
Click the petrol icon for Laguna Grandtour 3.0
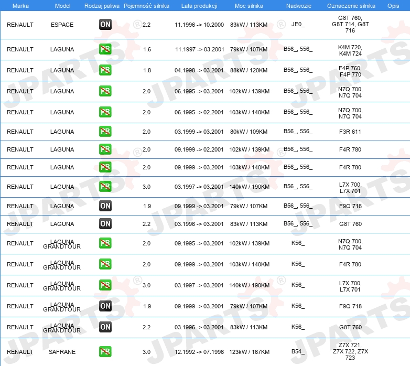pyautogui.click(x=105, y=285)
